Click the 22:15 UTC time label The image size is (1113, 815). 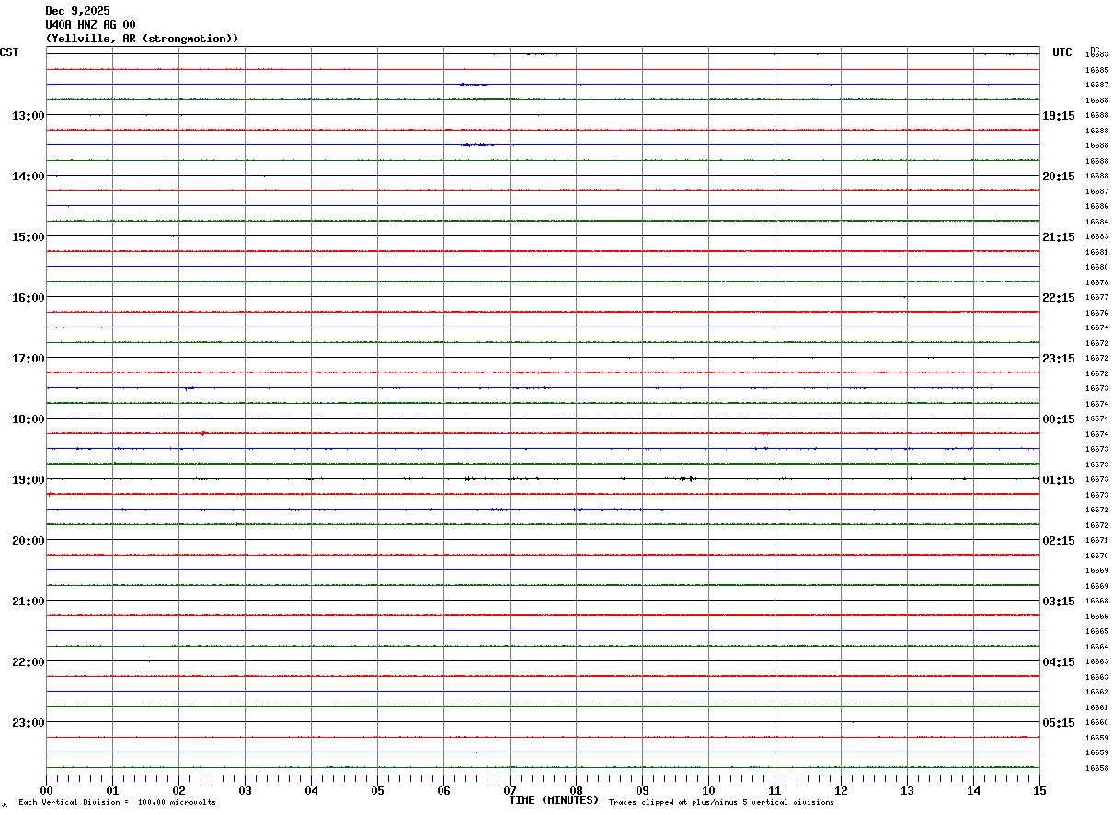1059,298
